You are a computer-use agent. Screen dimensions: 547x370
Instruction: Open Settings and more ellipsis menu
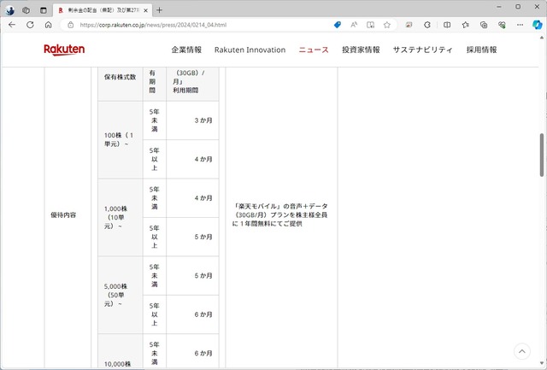click(x=521, y=25)
